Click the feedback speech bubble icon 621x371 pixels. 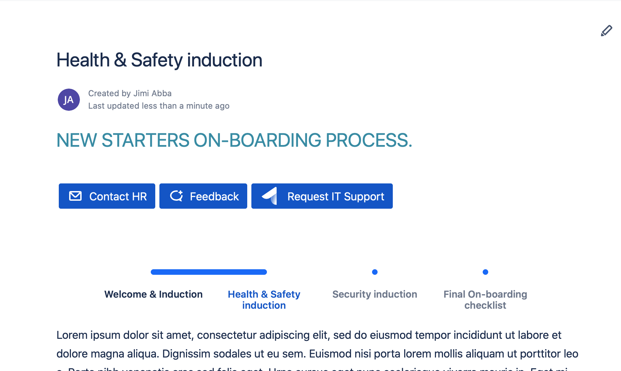176,196
